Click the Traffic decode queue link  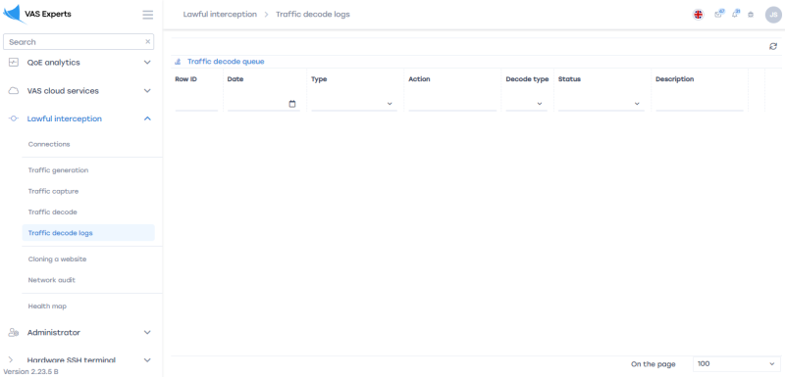coord(226,62)
